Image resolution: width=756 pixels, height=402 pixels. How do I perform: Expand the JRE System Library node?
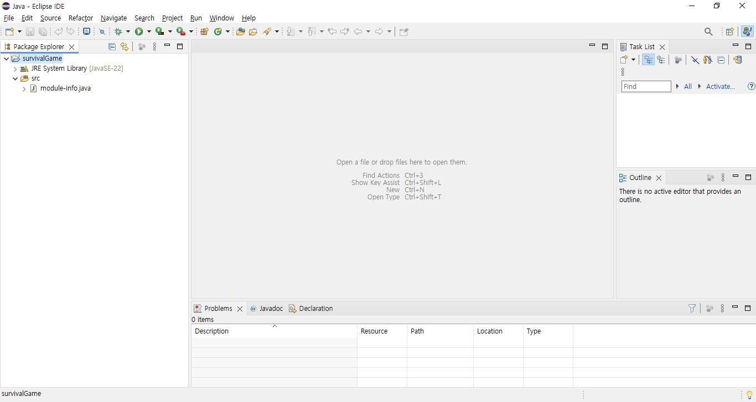click(15, 69)
